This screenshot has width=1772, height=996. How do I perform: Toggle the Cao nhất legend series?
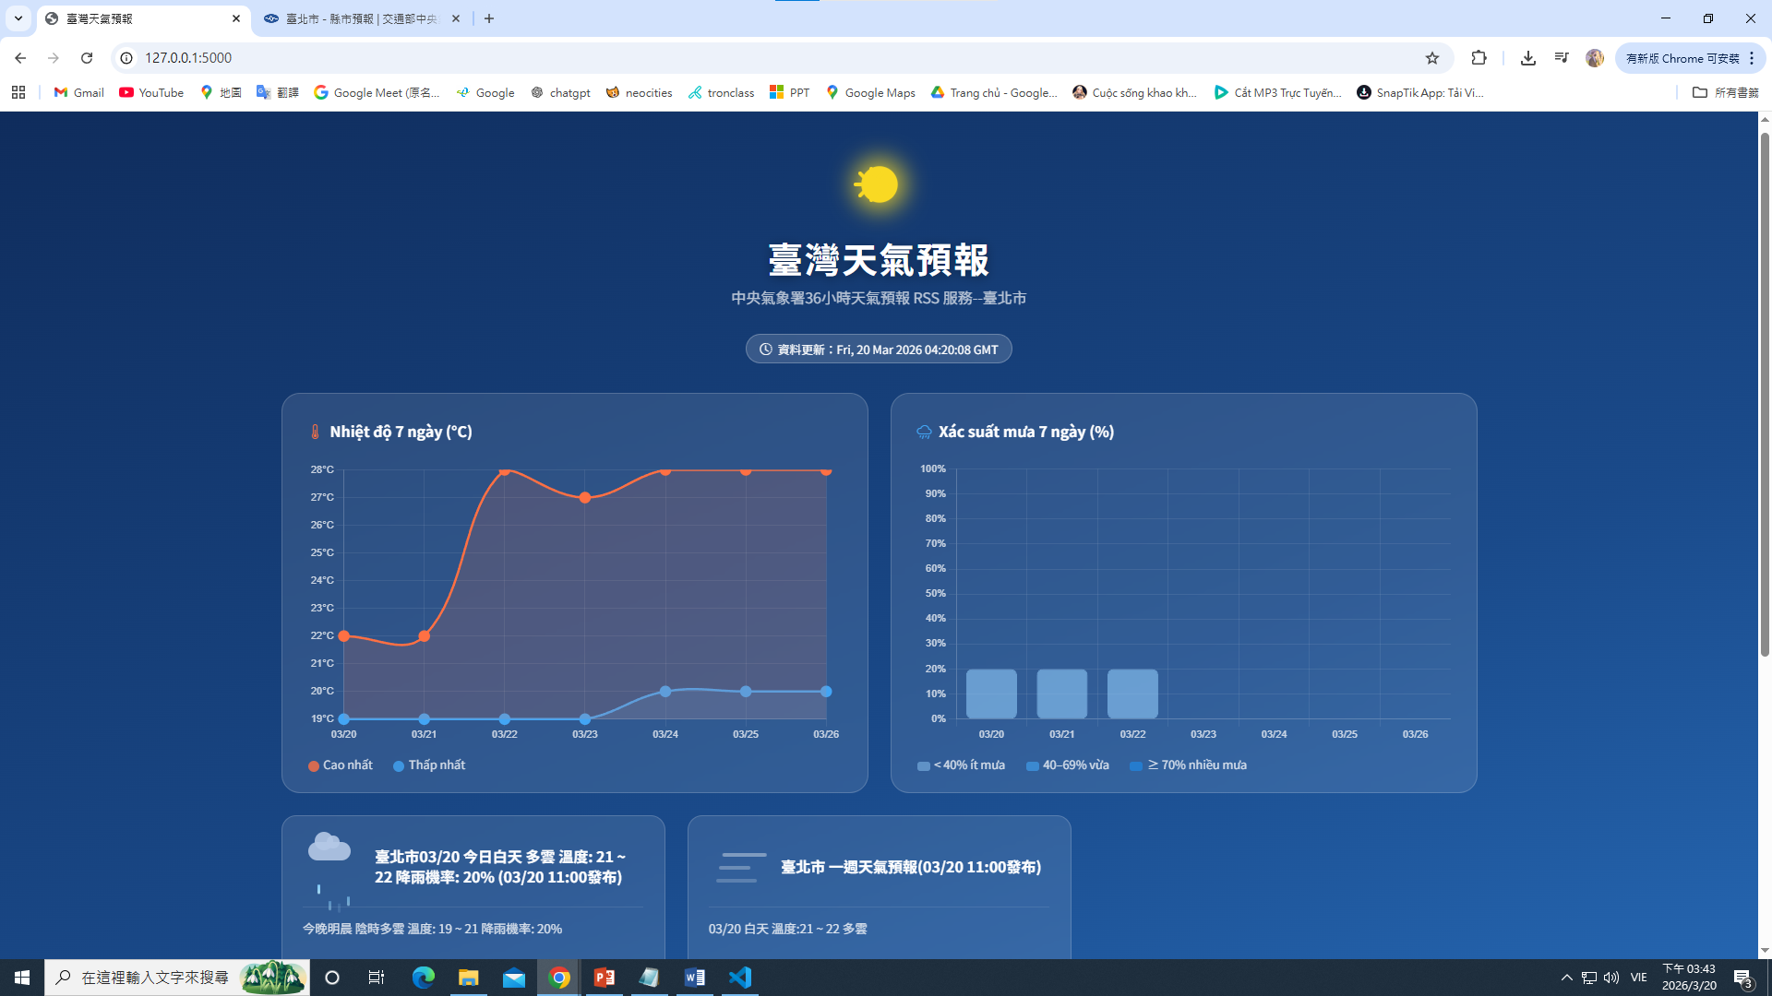[x=341, y=765]
